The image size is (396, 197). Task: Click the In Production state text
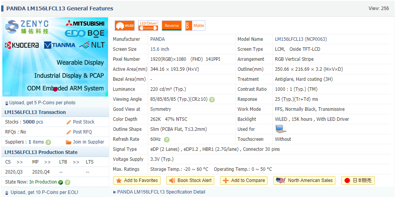pyautogui.click(x=43, y=182)
